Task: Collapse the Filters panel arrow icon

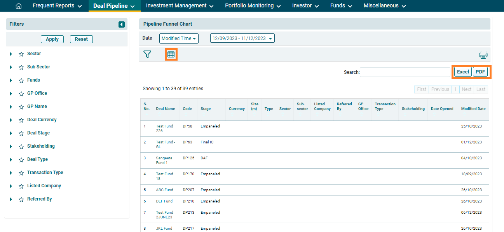Action: [x=122, y=24]
